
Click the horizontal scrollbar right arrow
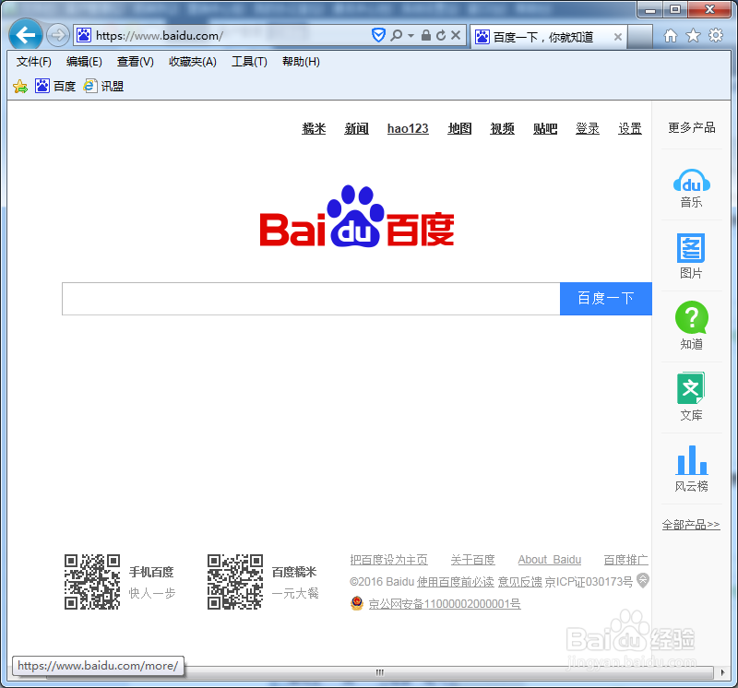pyautogui.click(x=723, y=673)
